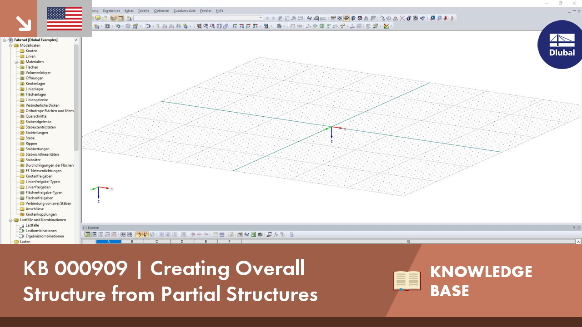Click the navigator scroll-up arrow
The width and height of the screenshot is (582, 327).
coord(76,40)
